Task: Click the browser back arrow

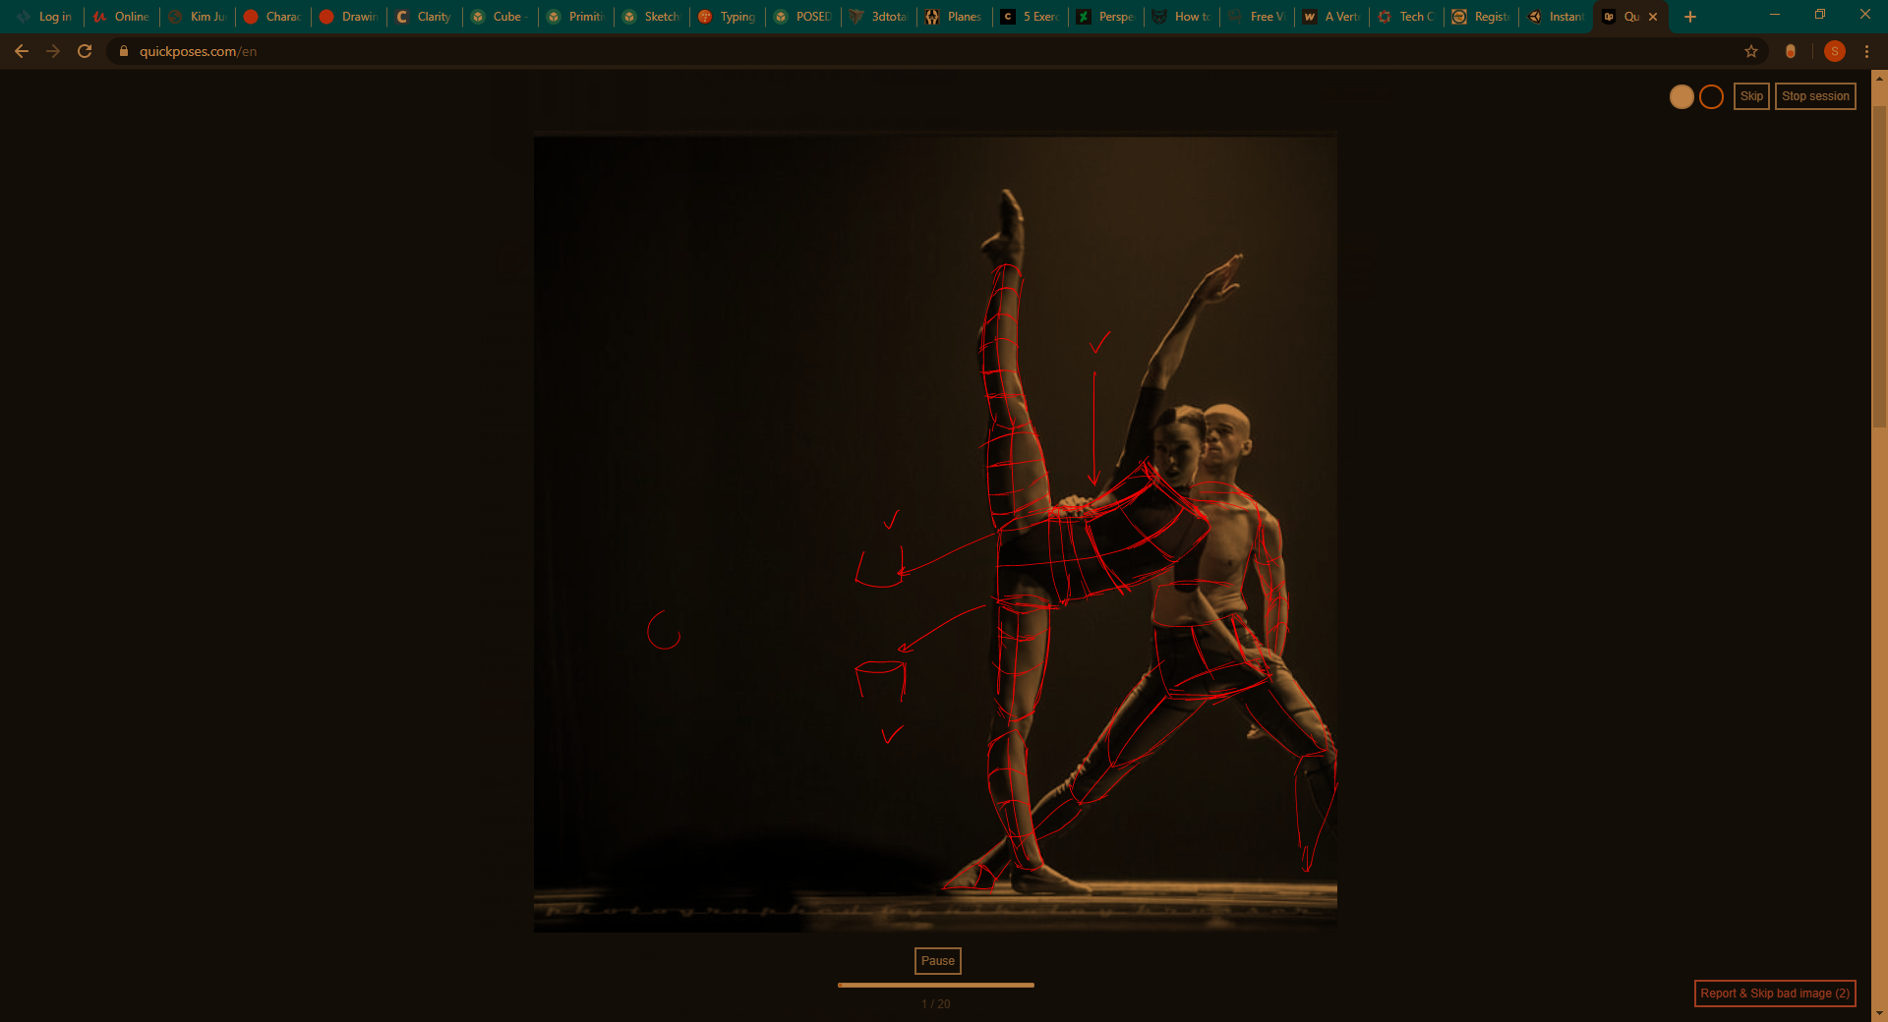Action: tap(22, 51)
